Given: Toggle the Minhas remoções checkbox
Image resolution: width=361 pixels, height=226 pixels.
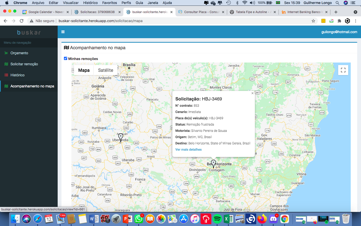Looking at the screenshot, I should click(65, 59).
